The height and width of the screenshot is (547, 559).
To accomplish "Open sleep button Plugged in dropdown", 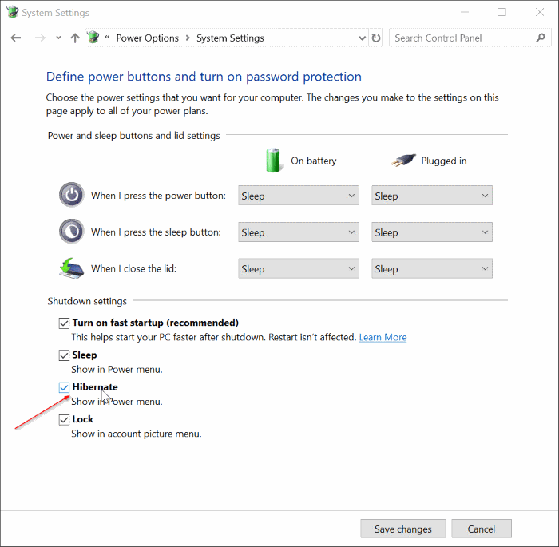I will click(x=432, y=232).
